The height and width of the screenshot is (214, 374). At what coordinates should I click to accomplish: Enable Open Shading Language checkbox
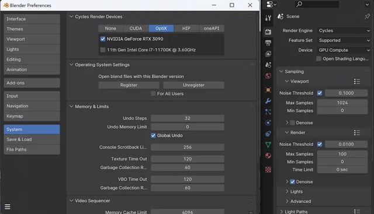[x=318, y=59]
